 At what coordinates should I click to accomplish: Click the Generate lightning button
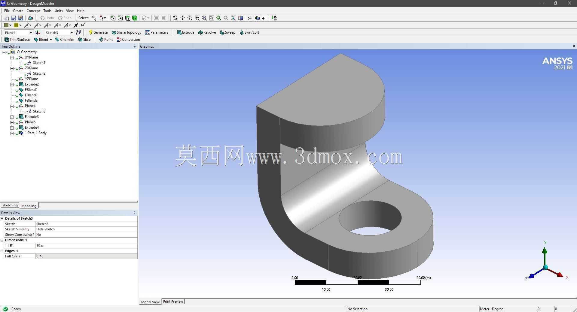coord(98,32)
